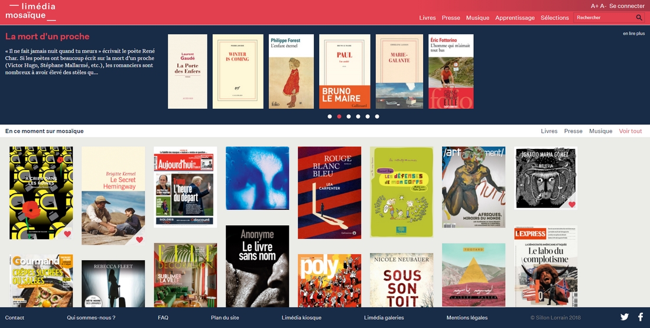
Task: Open Poly magazine cover
Action: [330, 281]
